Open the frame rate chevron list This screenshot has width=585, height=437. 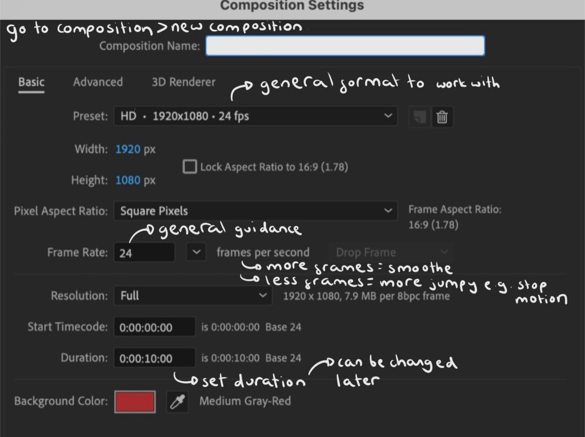pyautogui.click(x=196, y=252)
